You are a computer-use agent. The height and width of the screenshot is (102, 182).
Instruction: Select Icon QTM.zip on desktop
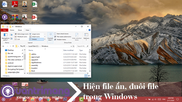coord(15,18)
